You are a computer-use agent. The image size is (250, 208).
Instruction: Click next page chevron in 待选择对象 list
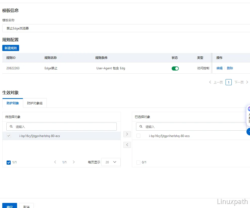74,162
